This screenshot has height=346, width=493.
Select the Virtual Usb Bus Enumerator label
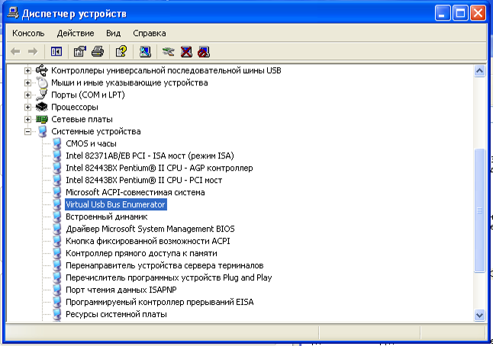click(x=116, y=204)
